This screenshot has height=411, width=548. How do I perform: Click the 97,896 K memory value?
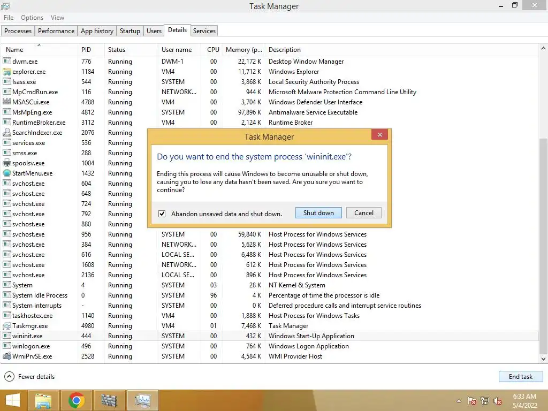click(249, 112)
